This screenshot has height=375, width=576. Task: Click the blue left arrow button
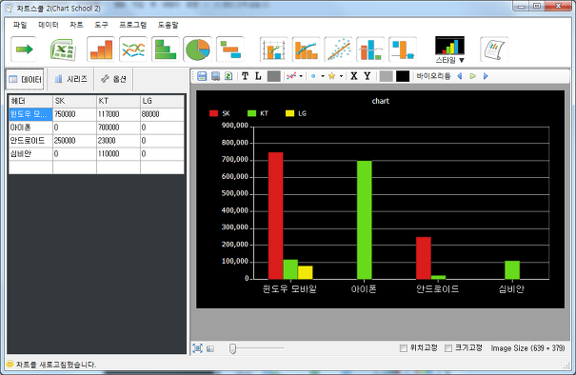click(x=460, y=76)
